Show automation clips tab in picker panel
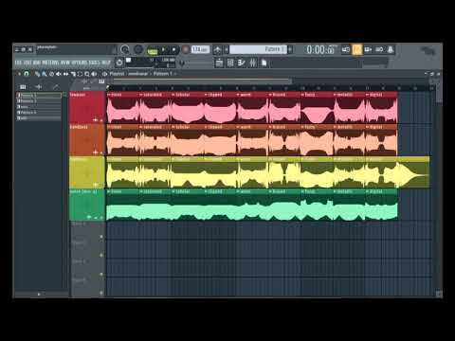 point(55,87)
